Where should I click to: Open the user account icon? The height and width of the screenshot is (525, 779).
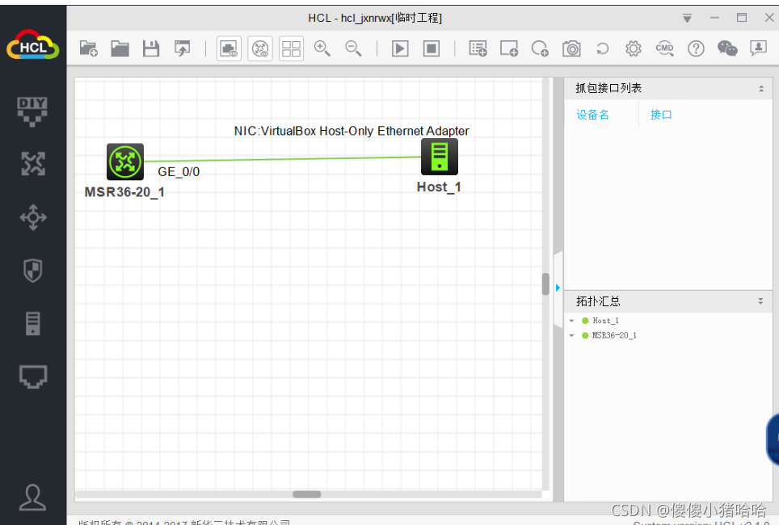(33, 498)
